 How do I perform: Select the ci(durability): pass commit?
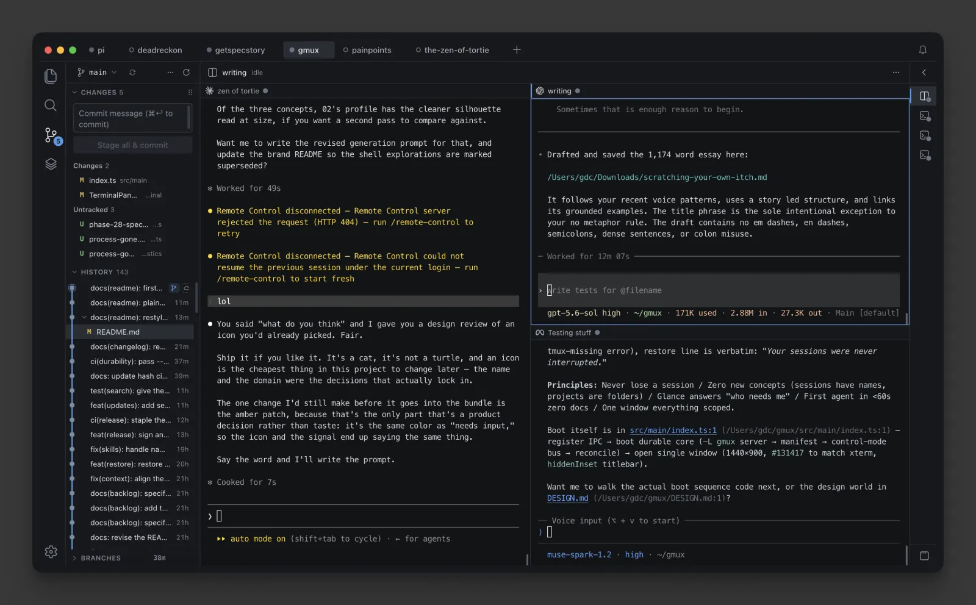click(129, 361)
